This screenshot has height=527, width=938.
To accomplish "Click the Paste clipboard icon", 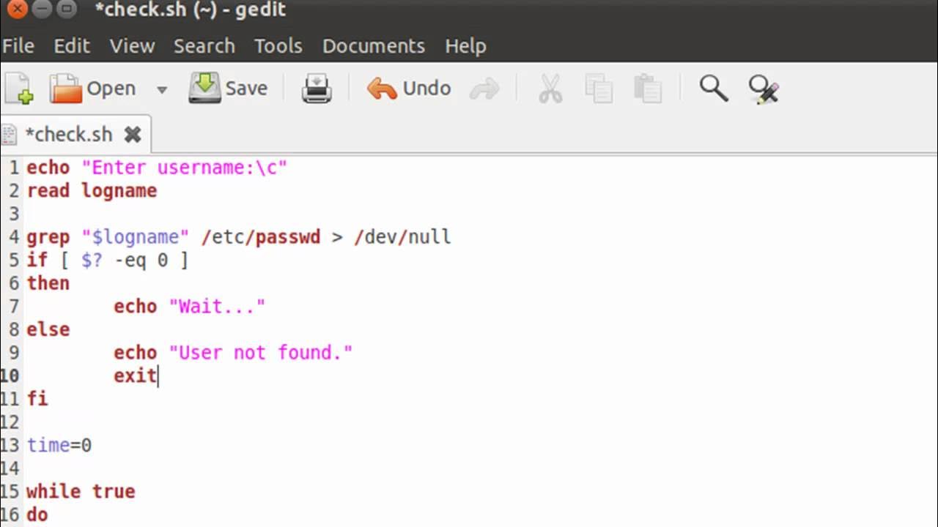I will tap(648, 89).
